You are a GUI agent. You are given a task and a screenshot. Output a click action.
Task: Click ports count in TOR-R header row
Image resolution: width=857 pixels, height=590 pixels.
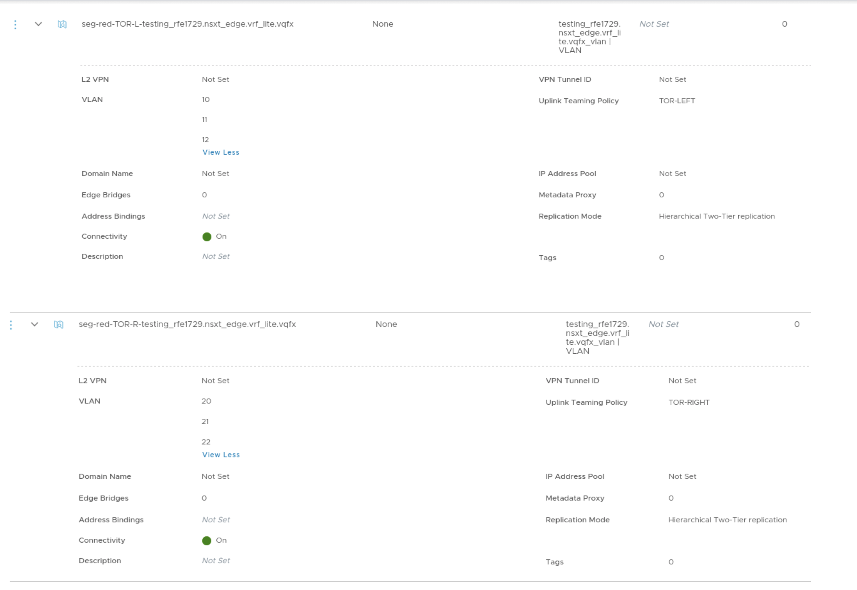click(x=796, y=324)
